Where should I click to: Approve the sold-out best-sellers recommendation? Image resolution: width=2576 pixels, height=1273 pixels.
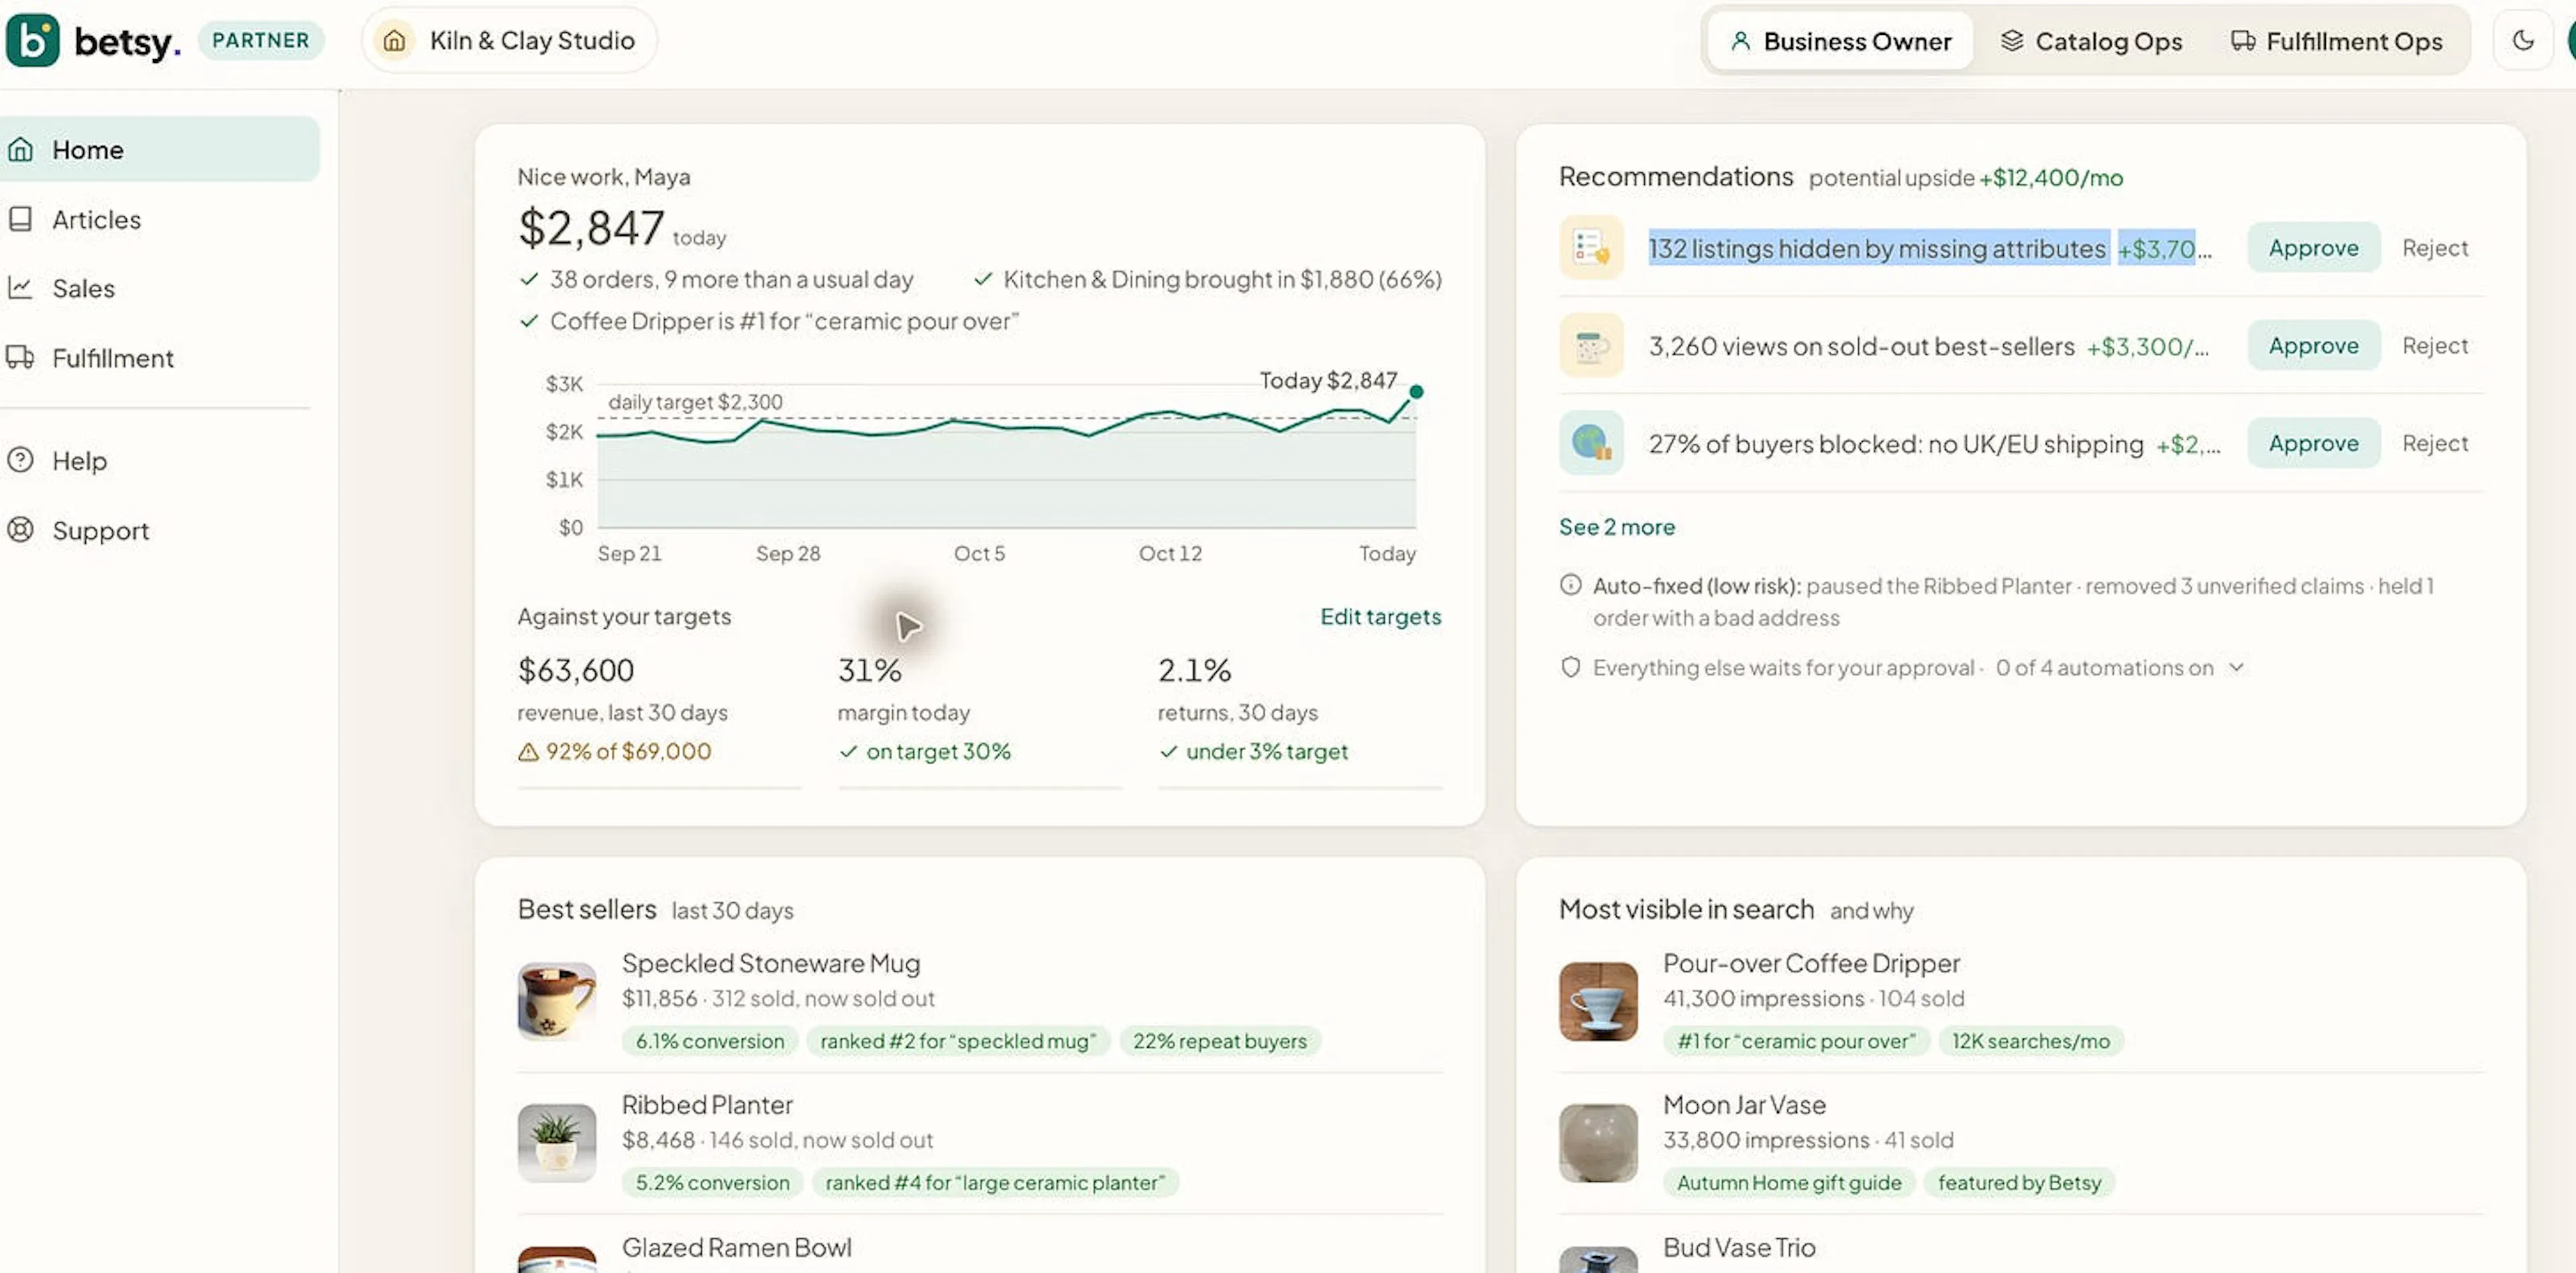click(x=2313, y=346)
